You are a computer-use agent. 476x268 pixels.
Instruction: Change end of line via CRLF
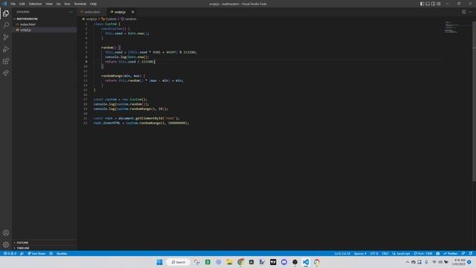click(x=385, y=253)
